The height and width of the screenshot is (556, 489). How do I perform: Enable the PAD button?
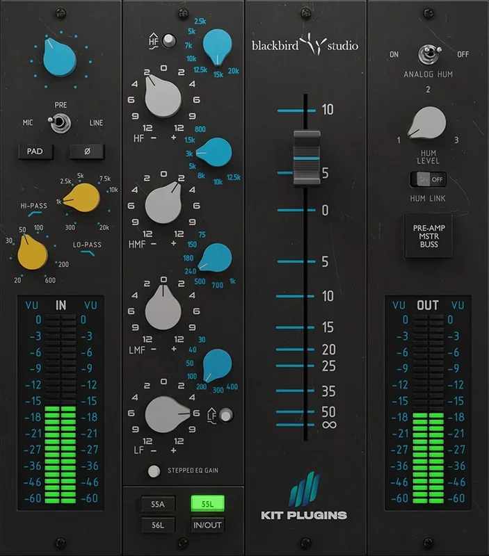point(35,152)
